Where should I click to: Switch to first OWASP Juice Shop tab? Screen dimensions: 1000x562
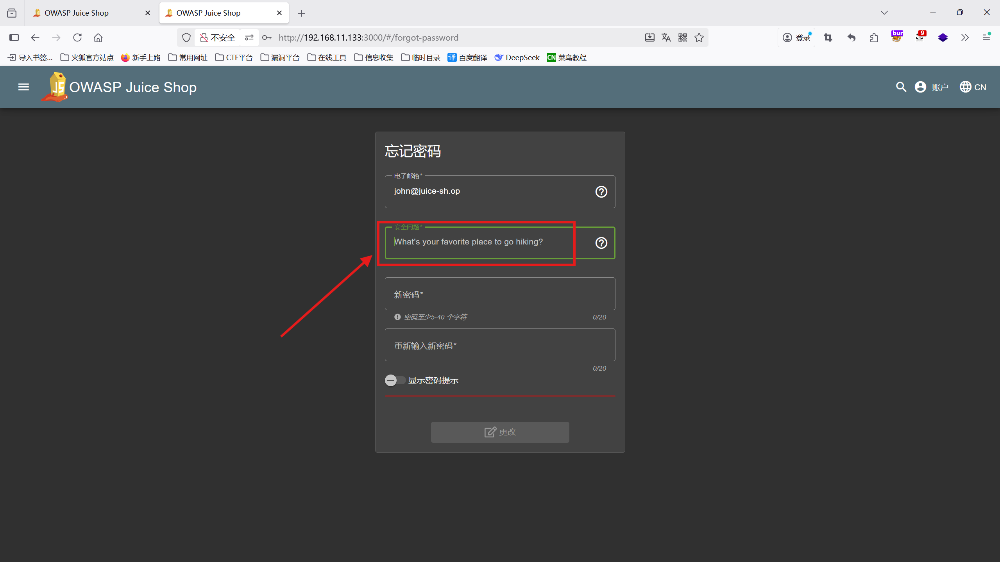[77, 13]
